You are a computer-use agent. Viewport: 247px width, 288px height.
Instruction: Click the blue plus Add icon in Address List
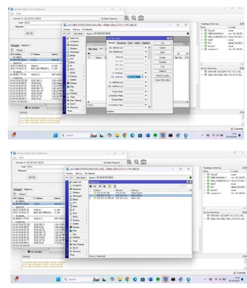pos(91,186)
